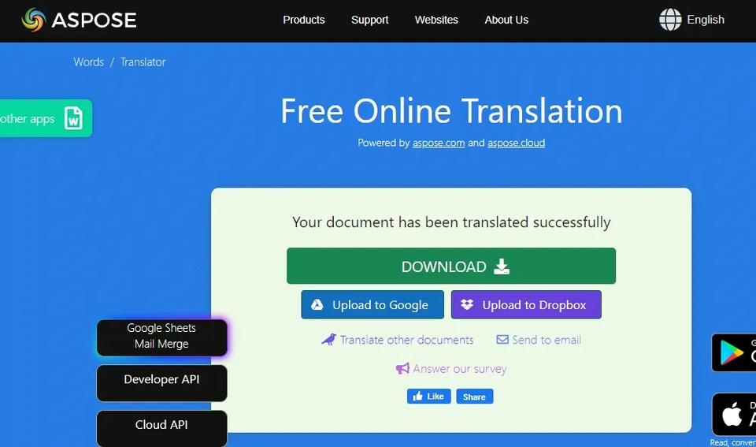Open Google Sheets Mail Merge
756x447 pixels.
coord(161,337)
